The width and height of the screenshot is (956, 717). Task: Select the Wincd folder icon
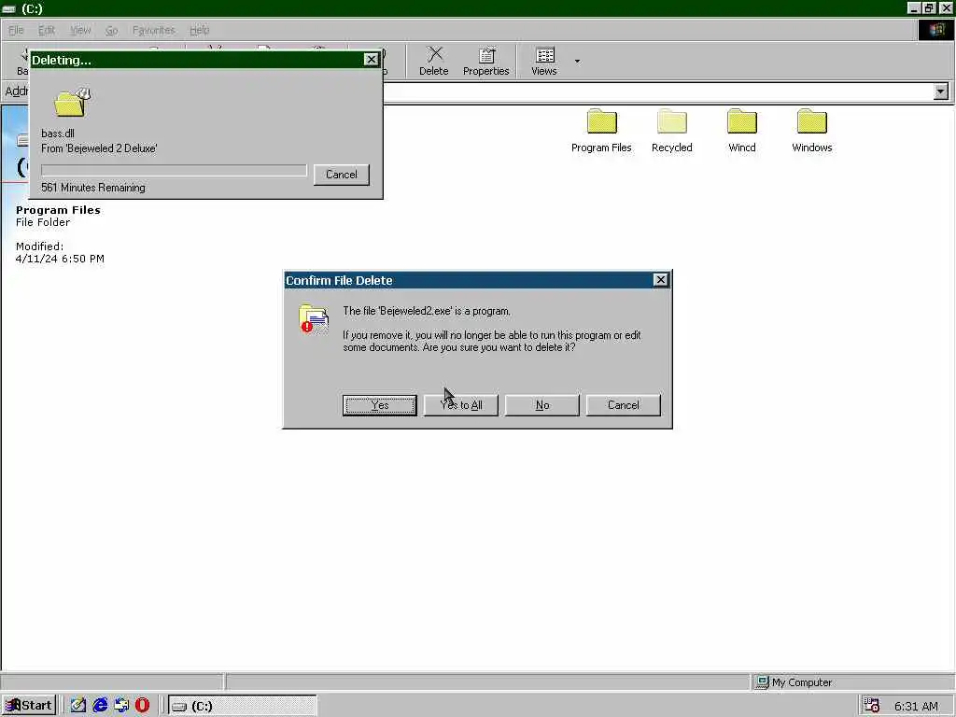741,131
